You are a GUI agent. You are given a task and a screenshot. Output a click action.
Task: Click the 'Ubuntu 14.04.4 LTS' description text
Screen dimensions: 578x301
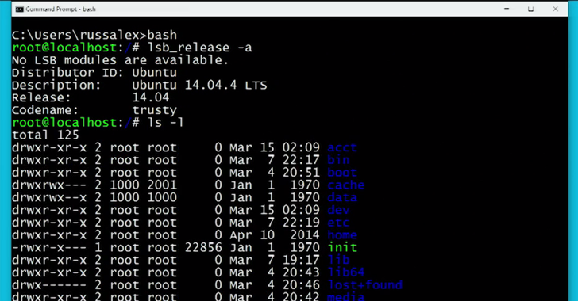(x=199, y=85)
